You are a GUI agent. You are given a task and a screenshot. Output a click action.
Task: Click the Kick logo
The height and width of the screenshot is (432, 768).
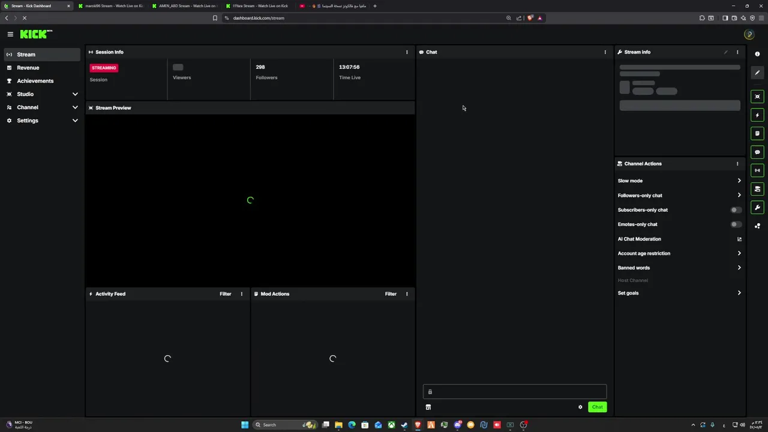[36, 34]
